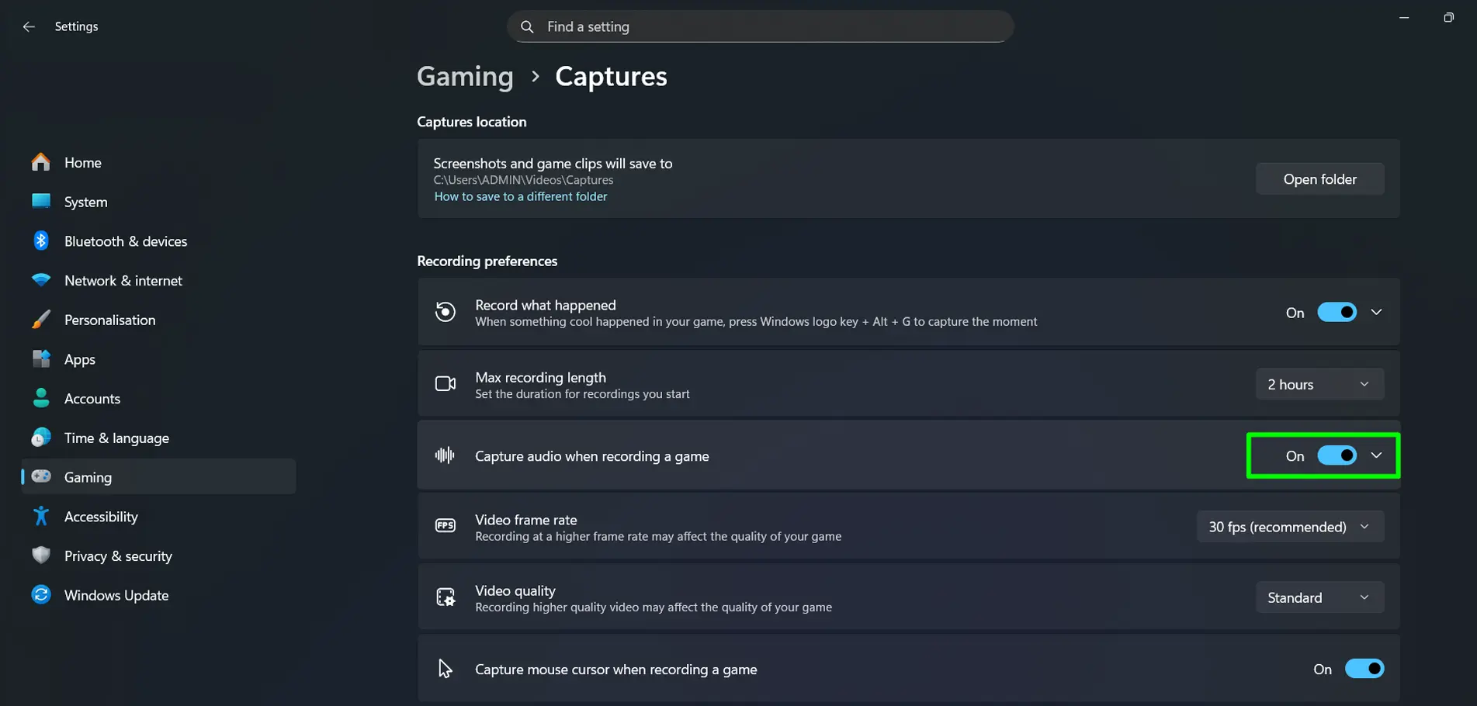Open Personalisation settings
This screenshot has width=1477, height=706.
pyautogui.click(x=40, y=320)
